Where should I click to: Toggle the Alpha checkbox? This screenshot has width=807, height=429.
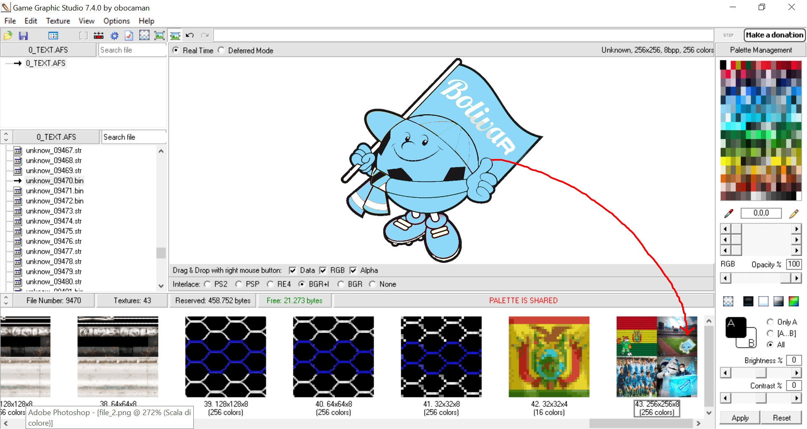click(x=353, y=270)
